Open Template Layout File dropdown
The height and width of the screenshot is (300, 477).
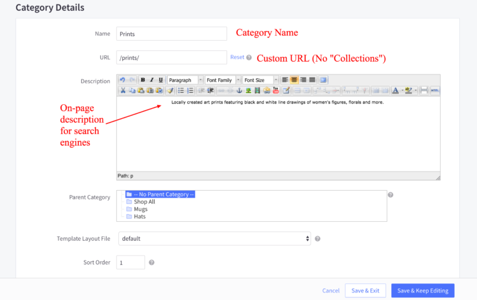[214, 238]
